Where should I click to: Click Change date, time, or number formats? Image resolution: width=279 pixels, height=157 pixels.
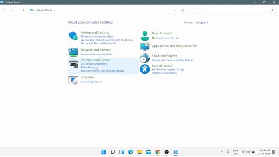tap(173, 60)
